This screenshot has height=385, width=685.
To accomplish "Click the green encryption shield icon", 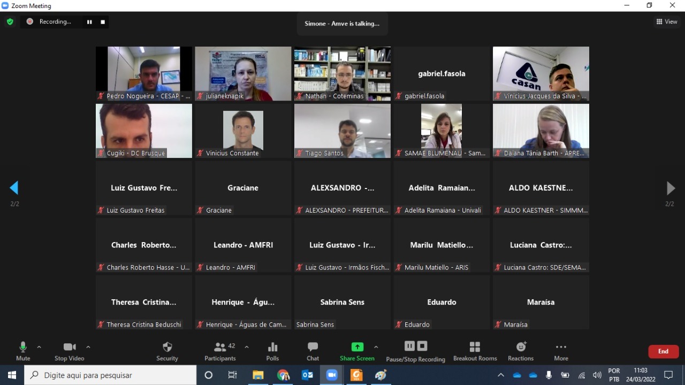I will [10, 22].
